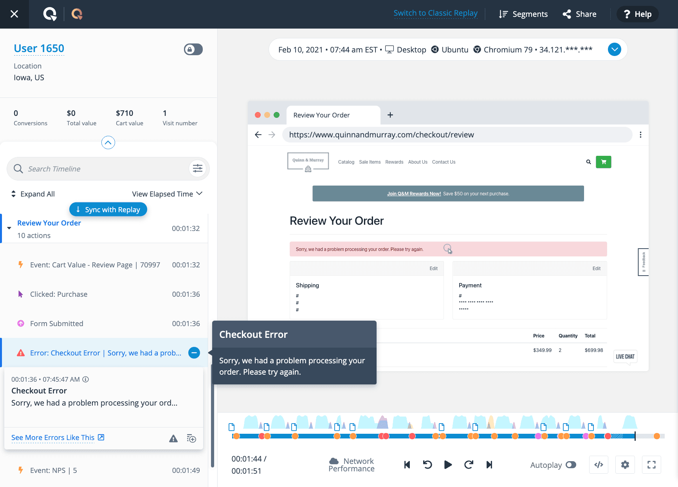This screenshot has height=487, width=678.
Task: Collapse the Checkout Error details
Action: point(194,353)
